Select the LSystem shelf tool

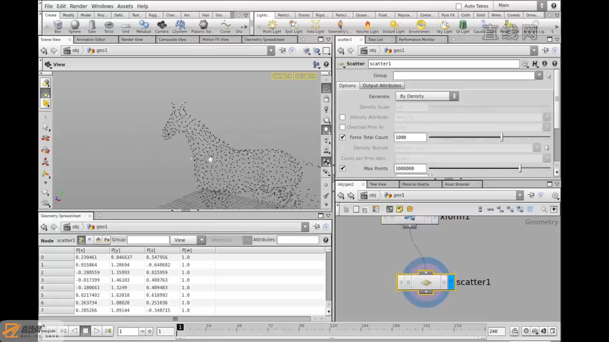[x=179, y=27]
